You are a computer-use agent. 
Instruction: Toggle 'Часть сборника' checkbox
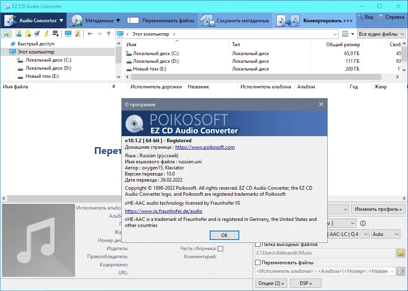(x=220, y=248)
